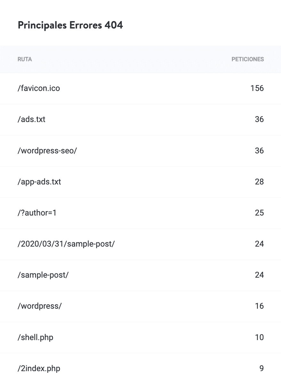Screen dimensions: 281x383
Task: Select the /shell.php route
Action: (x=35, y=337)
